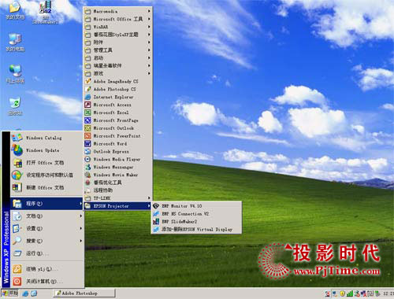
Task: Open the My Computer desktop icon
Action: (x=15, y=42)
